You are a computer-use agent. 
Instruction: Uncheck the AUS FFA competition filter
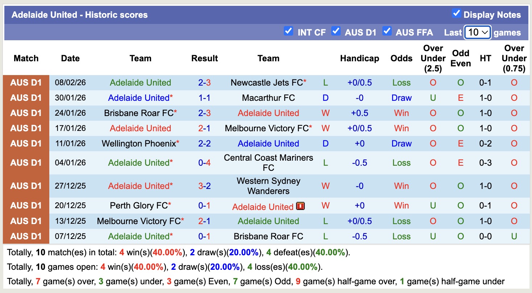click(x=387, y=32)
